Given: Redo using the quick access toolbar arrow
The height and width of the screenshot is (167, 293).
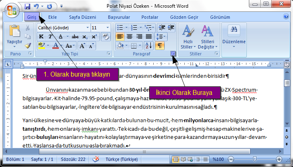Looking at the screenshot, I should 49,7.
